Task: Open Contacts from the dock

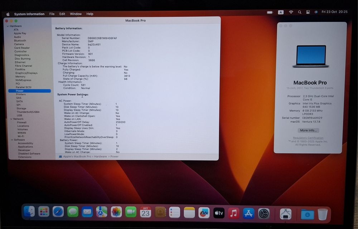Action: pos(160,212)
